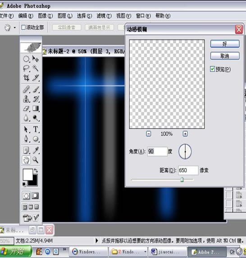Click the 50% zoom field in status bar
This screenshot has width=246, height=258.
[7, 241]
